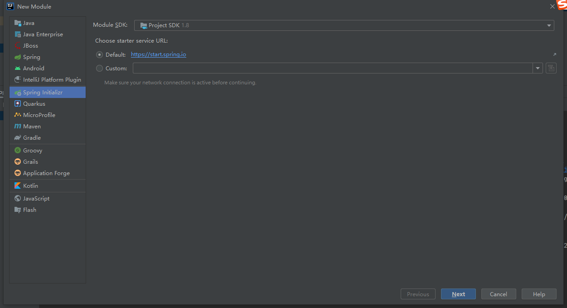Select Groovy in the module list
The image size is (567, 308).
[x=48, y=151]
